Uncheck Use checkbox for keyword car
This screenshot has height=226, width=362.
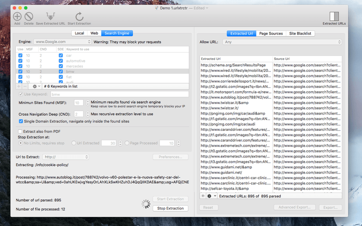point(20,56)
